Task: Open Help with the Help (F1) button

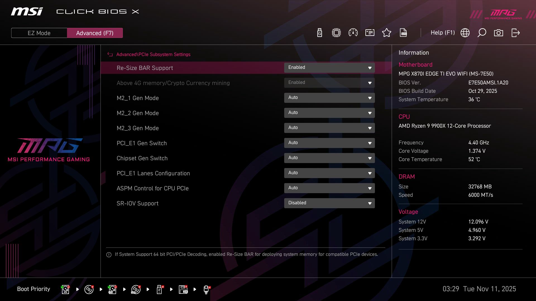Action: tap(443, 33)
